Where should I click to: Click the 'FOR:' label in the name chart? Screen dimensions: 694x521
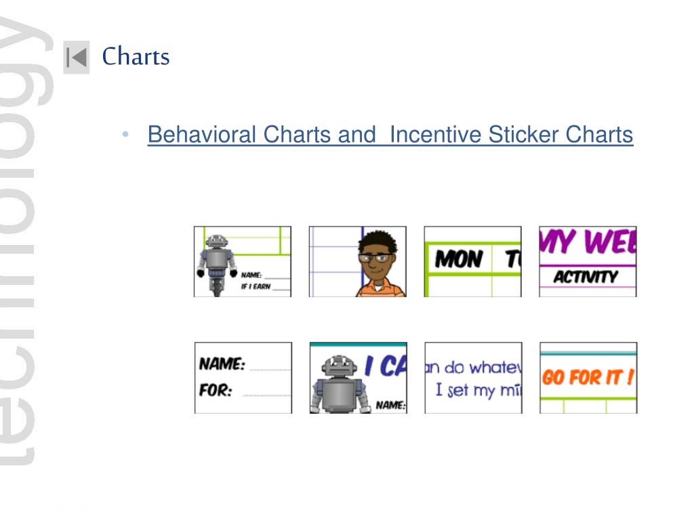coord(215,390)
